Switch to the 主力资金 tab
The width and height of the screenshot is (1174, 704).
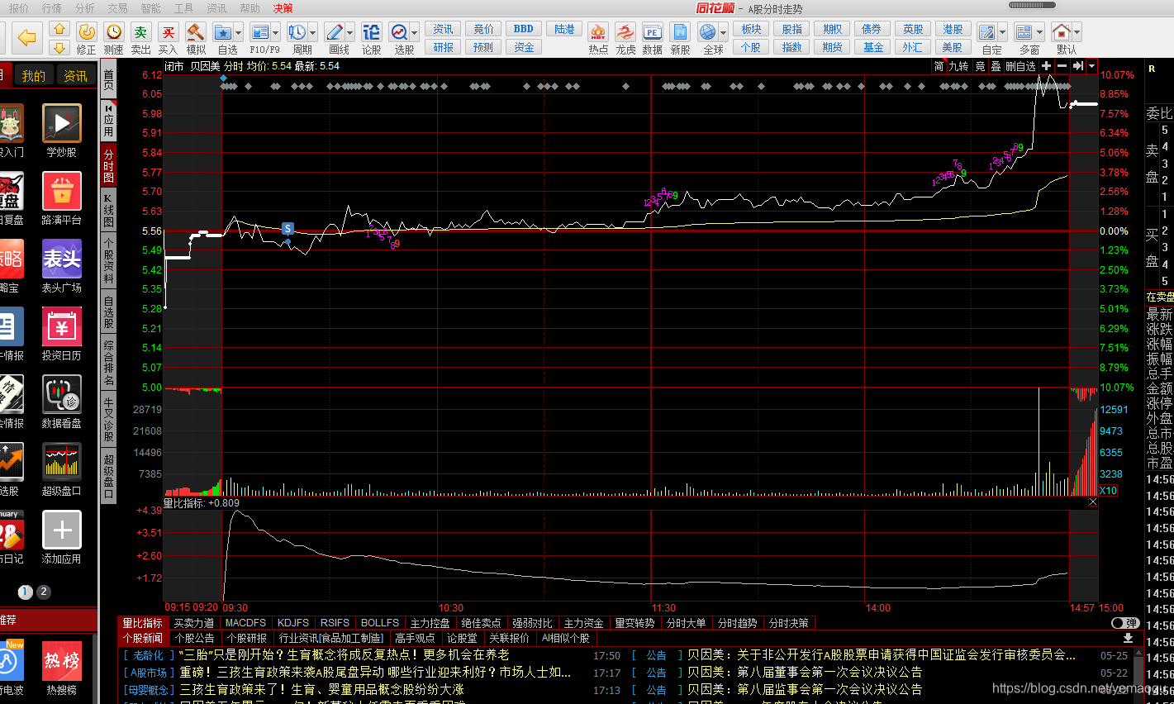pos(583,623)
